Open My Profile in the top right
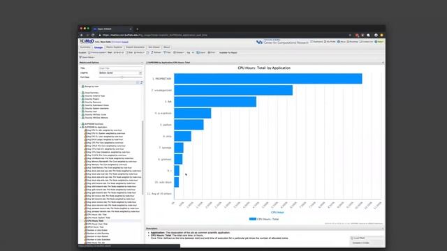Viewport: 447px width, 251px height. pyautogui.click(x=330, y=42)
